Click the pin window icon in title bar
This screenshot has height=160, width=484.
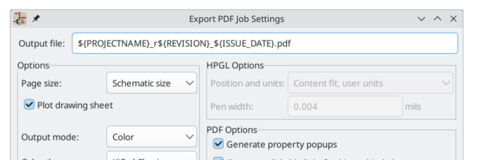point(36,19)
